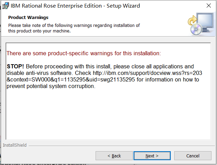Click the InstallShield label
217x165 pixels.
click(15, 145)
